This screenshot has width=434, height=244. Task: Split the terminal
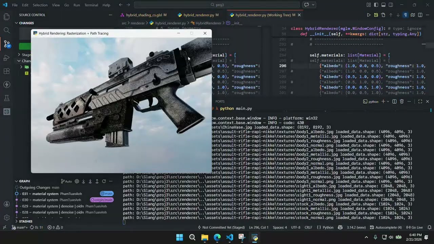[394, 101]
